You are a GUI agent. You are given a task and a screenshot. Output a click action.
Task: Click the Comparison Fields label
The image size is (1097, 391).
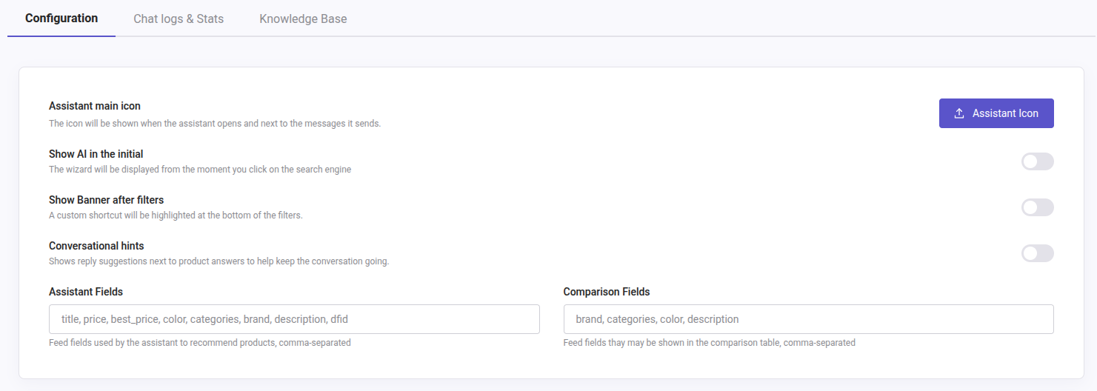pyautogui.click(x=607, y=292)
